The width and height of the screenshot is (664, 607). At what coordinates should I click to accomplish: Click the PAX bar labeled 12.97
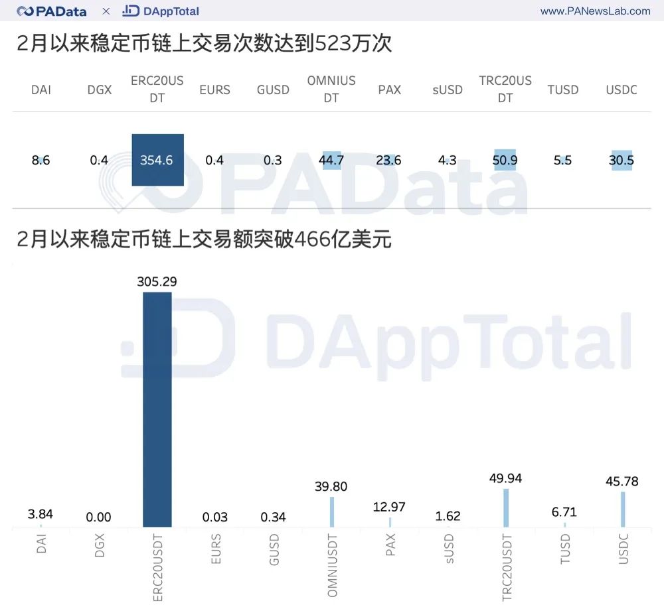[x=390, y=523]
